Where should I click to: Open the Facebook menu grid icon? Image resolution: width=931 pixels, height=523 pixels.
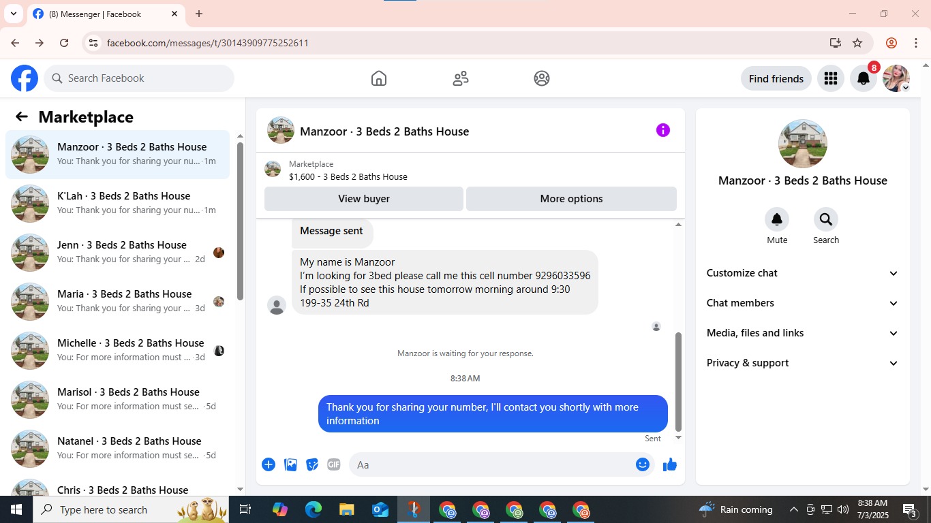coord(830,78)
